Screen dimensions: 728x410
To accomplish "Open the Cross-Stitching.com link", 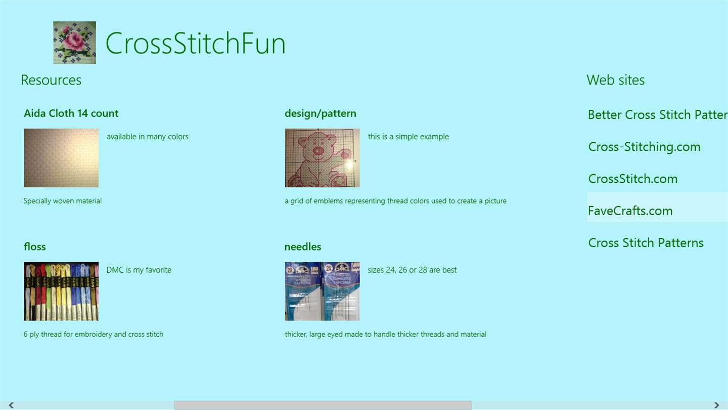I will pyautogui.click(x=645, y=147).
